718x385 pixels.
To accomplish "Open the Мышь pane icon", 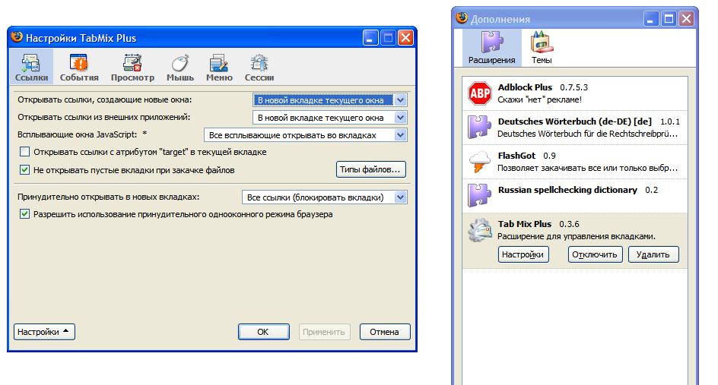I will 180,63.
